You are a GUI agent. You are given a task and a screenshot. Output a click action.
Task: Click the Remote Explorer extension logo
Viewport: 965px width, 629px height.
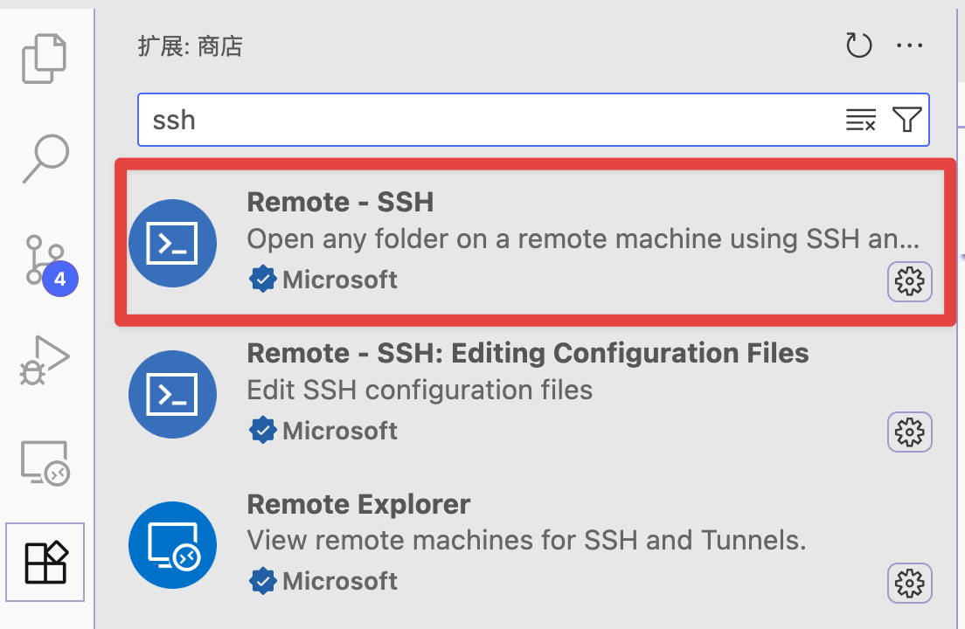[172, 544]
